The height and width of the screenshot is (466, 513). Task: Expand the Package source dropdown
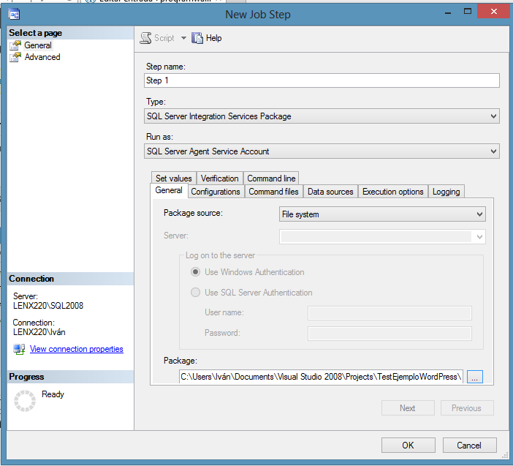[x=479, y=214]
